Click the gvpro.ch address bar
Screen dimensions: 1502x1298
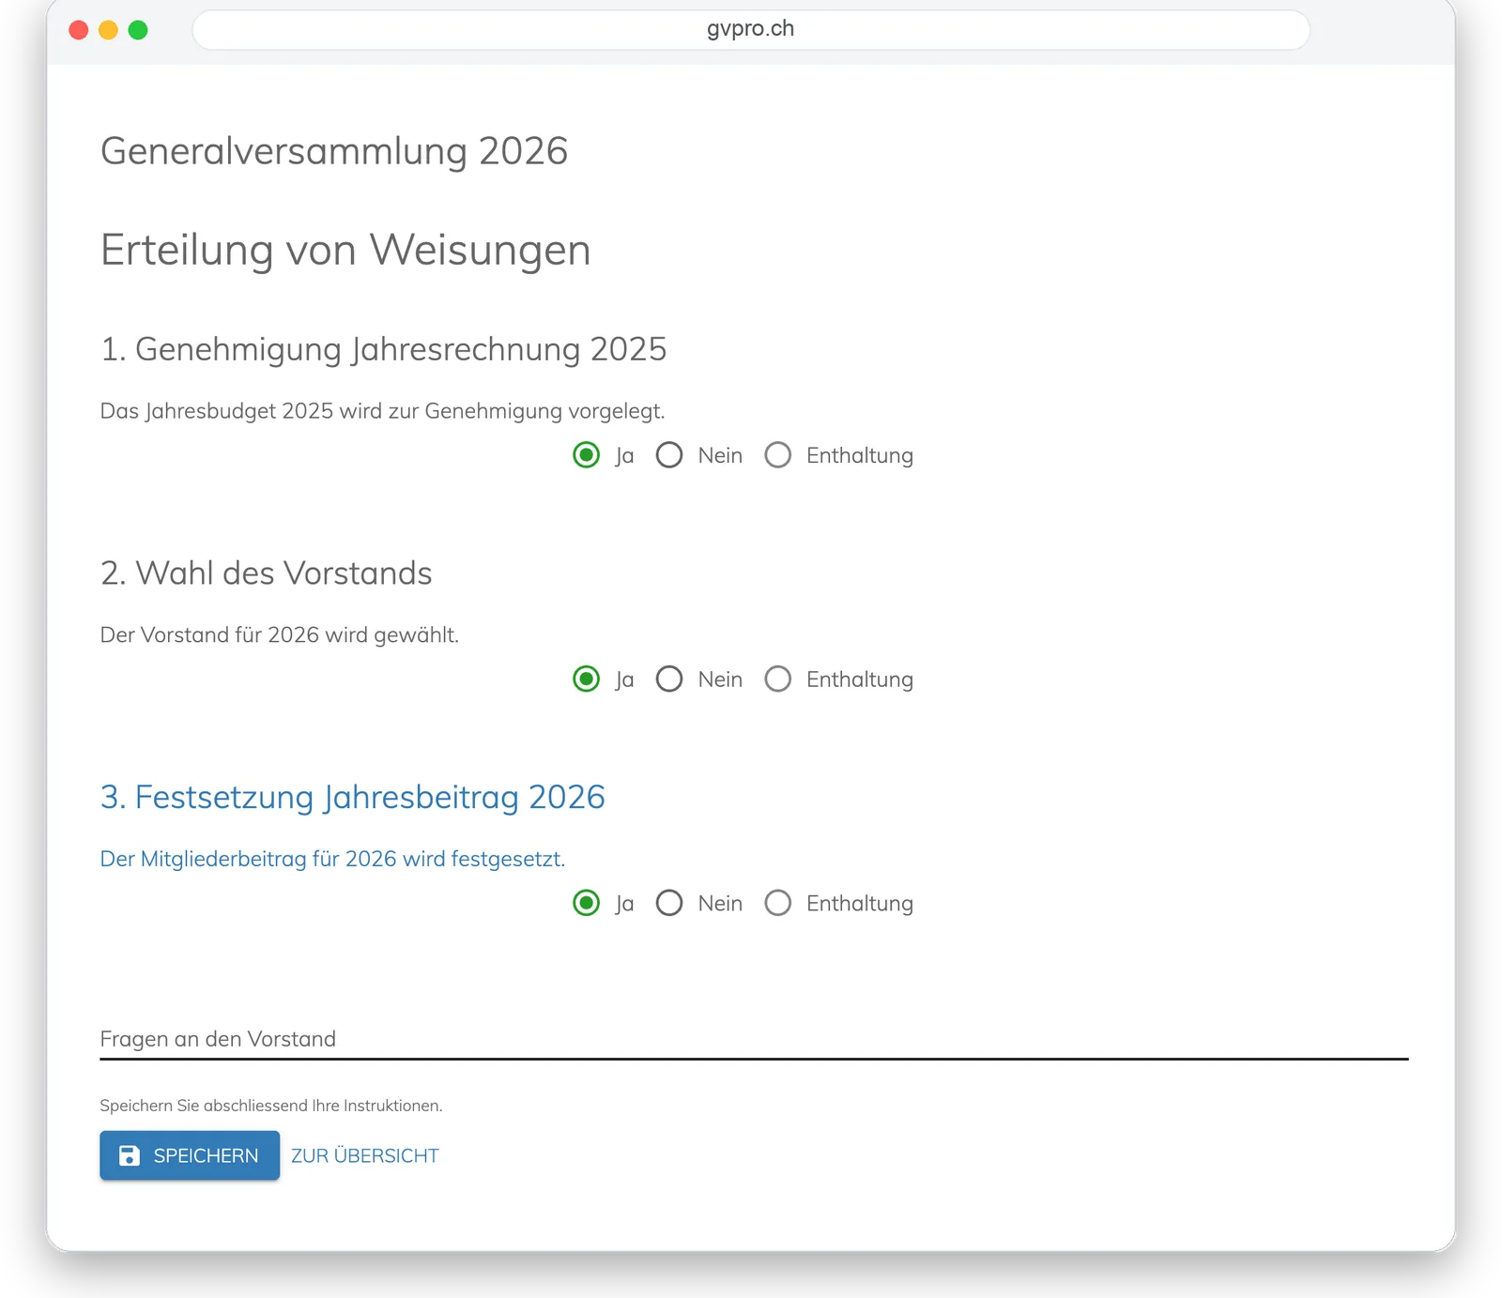point(751,29)
